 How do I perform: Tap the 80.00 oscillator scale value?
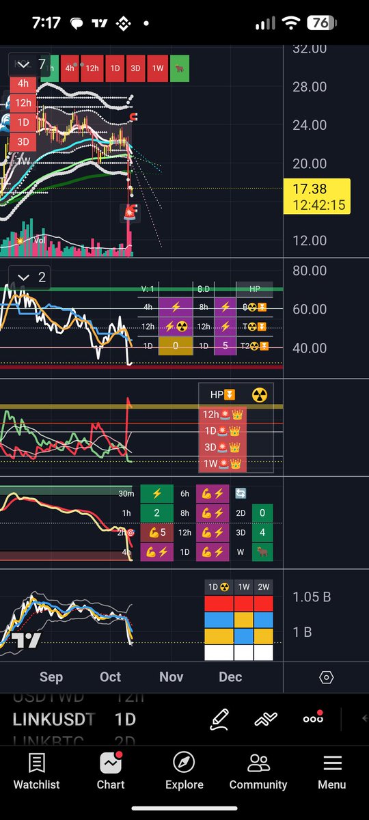click(310, 271)
